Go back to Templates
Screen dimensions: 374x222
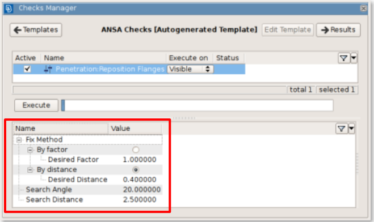click(x=36, y=30)
